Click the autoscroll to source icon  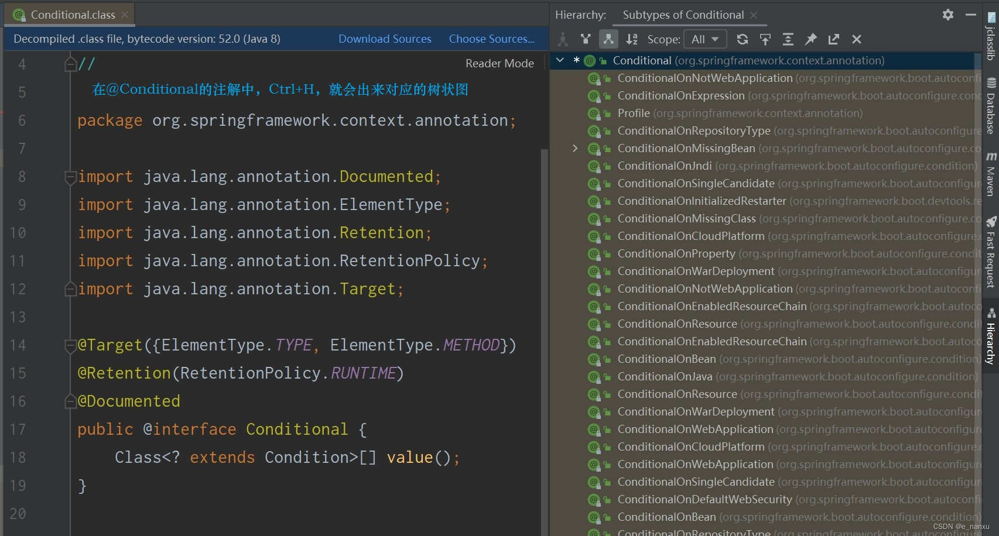pyautogui.click(x=765, y=39)
